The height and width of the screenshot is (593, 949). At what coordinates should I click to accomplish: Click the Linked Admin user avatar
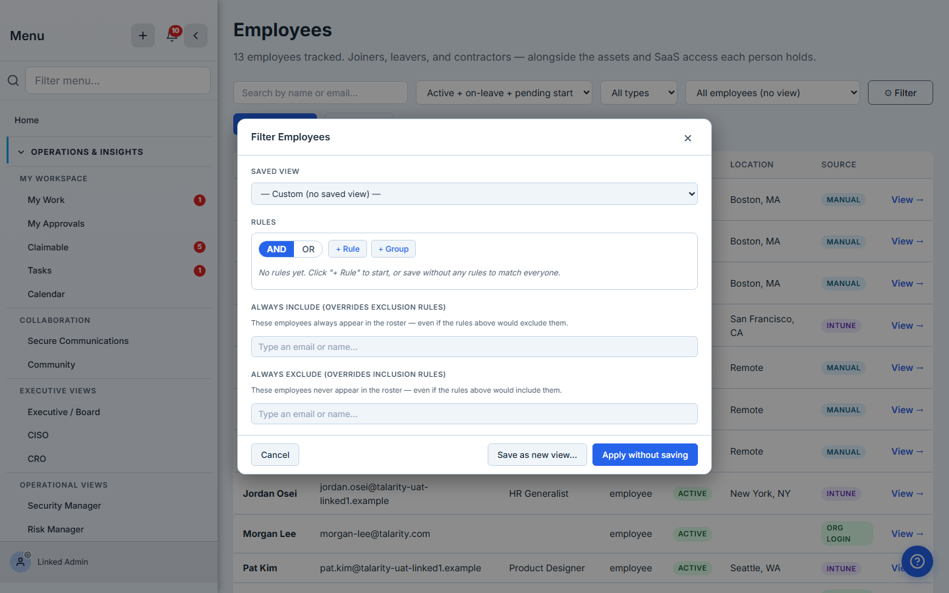tap(20, 561)
